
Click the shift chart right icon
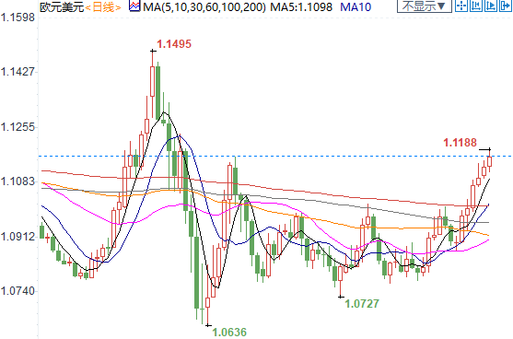pyautogui.click(x=490, y=6)
